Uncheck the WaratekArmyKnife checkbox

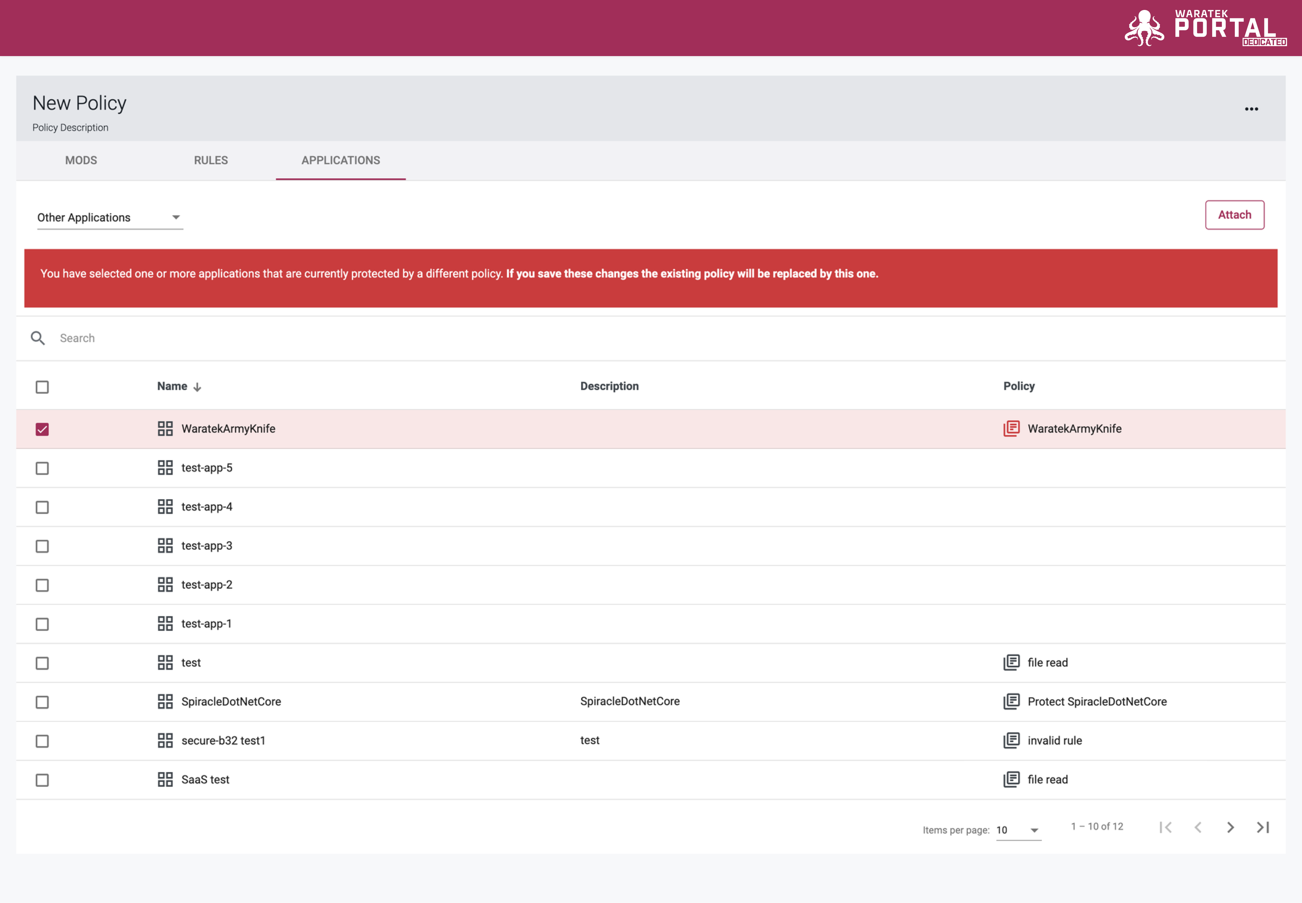42,429
